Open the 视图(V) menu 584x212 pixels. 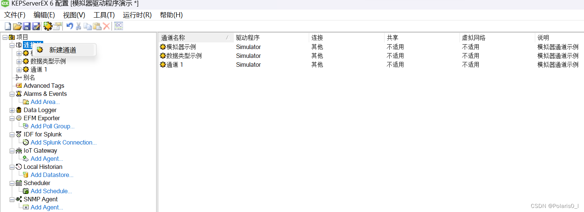[x=74, y=15]
